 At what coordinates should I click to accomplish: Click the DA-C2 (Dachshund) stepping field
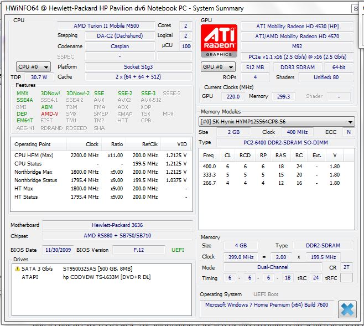pyautogui.click(x=120, y=36)
